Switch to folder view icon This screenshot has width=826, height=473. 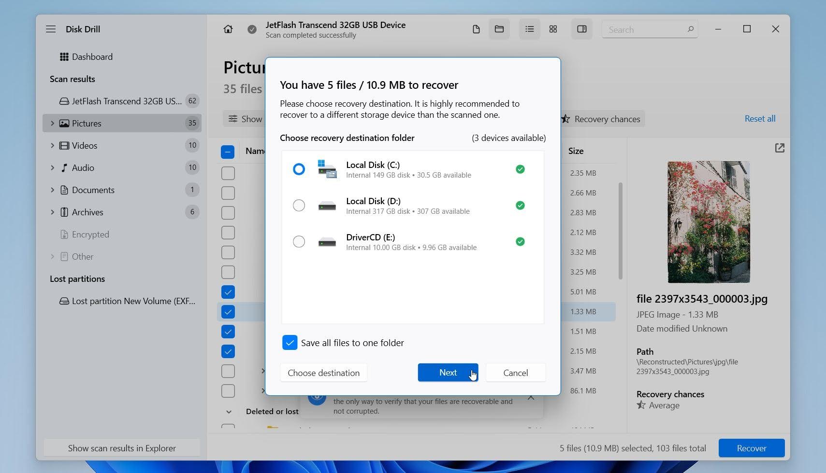point(499,29)
